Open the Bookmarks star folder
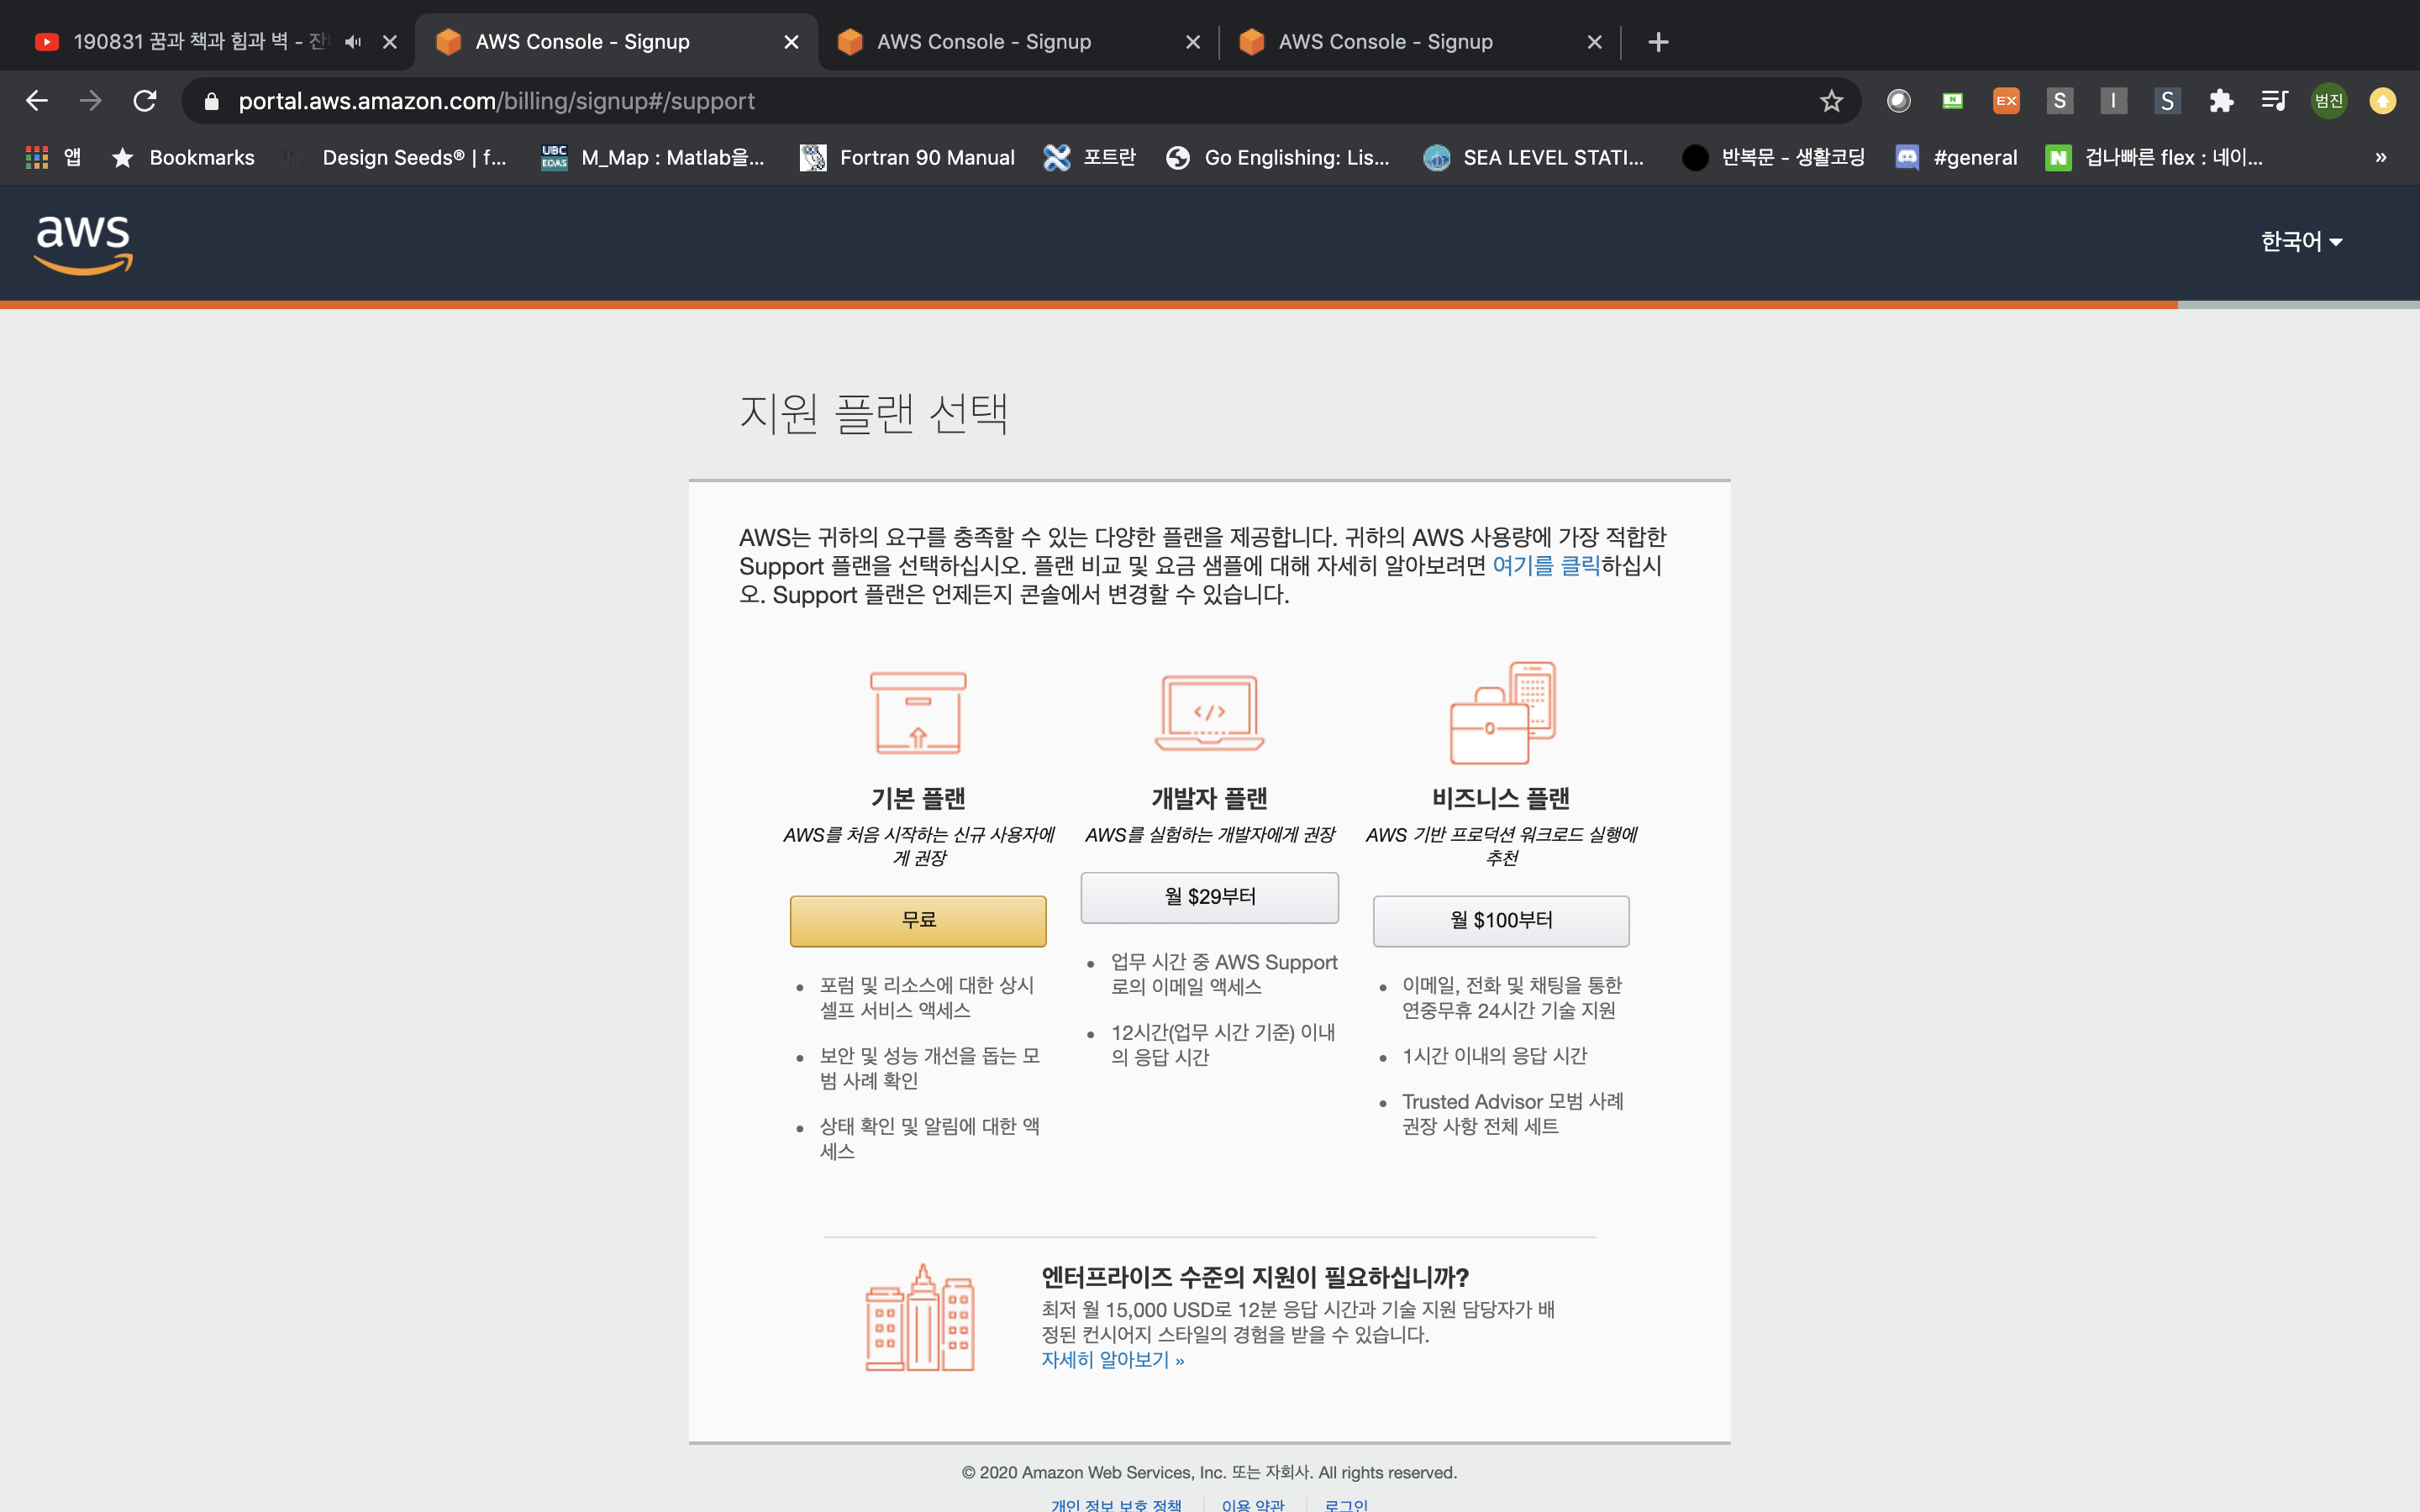This screenshot has width=2420, height=1512. (183, 157)
